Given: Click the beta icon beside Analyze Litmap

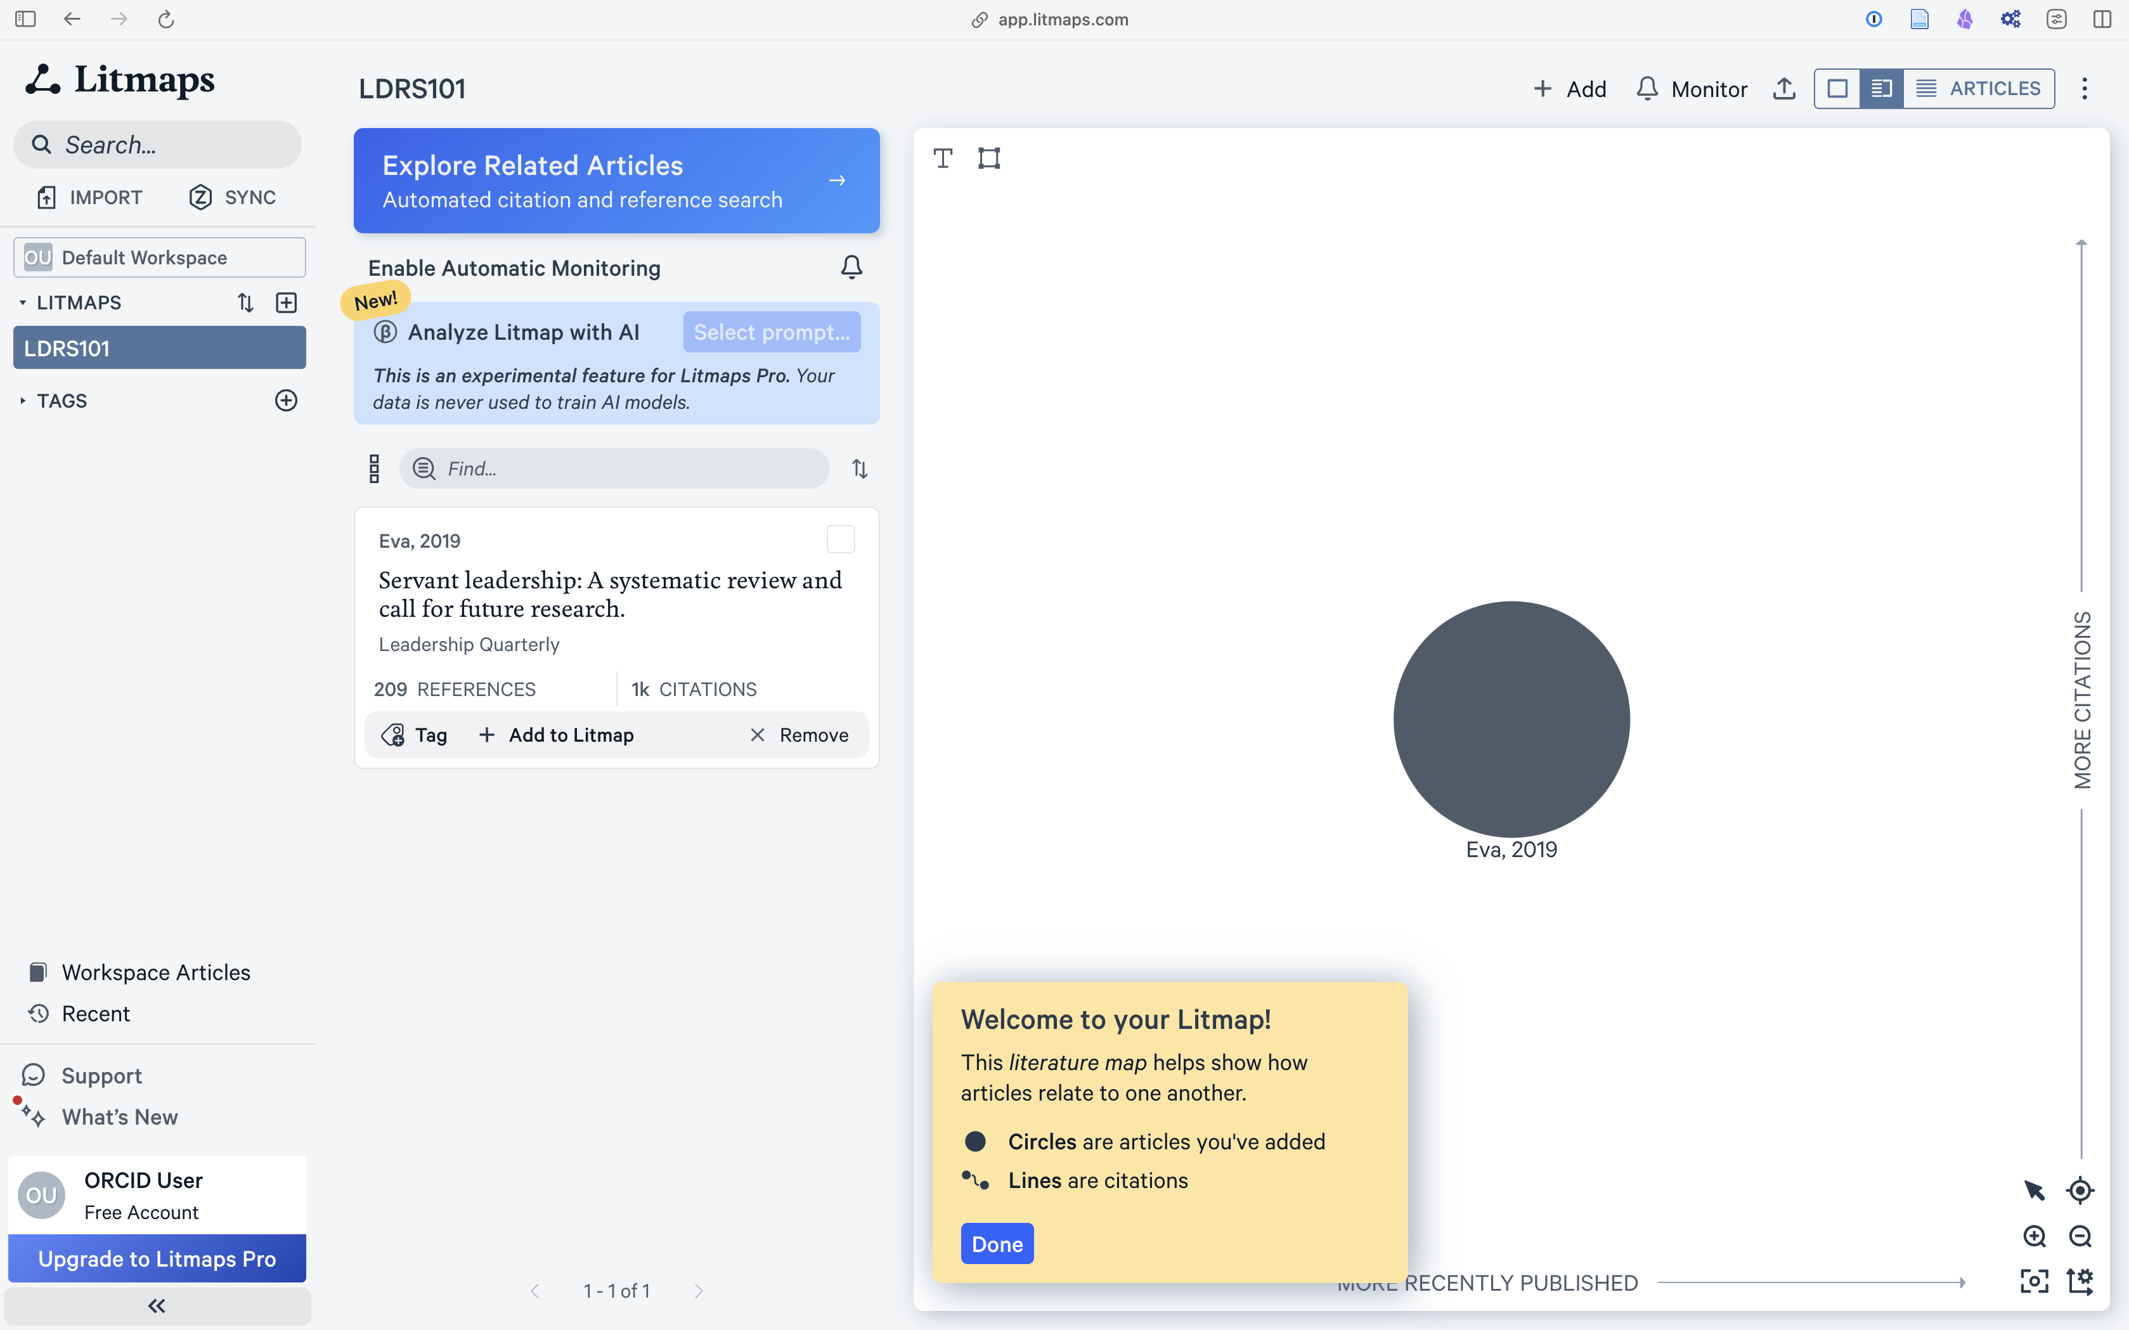Looking at the screenshot, I should 385,332.
